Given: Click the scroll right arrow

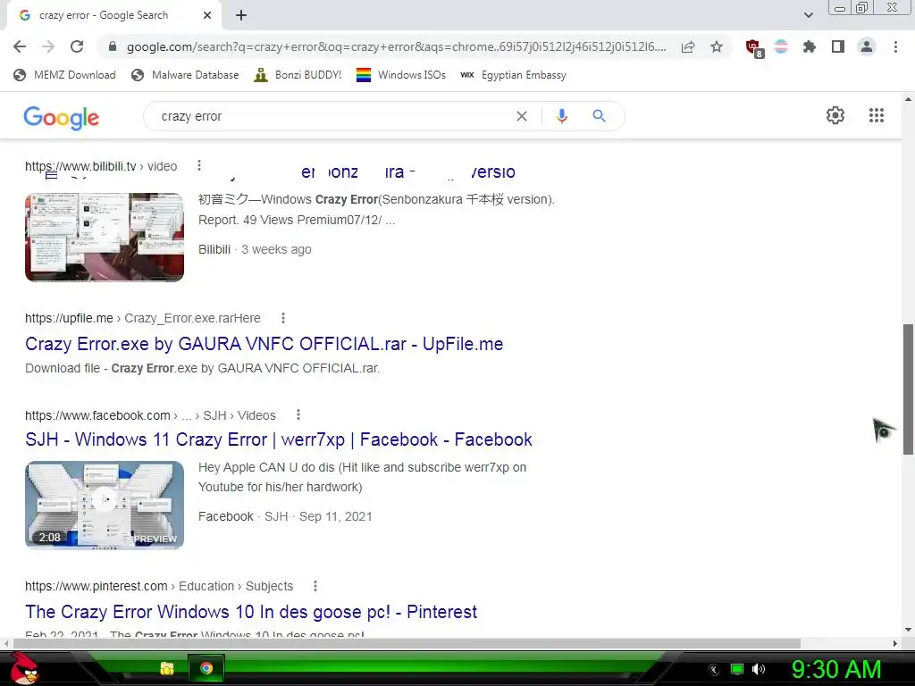Looking at the screenshot, I should (x=895, y=643).
